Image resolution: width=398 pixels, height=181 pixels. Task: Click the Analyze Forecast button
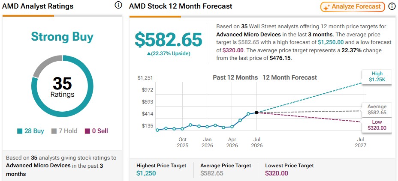pos(353,6)
